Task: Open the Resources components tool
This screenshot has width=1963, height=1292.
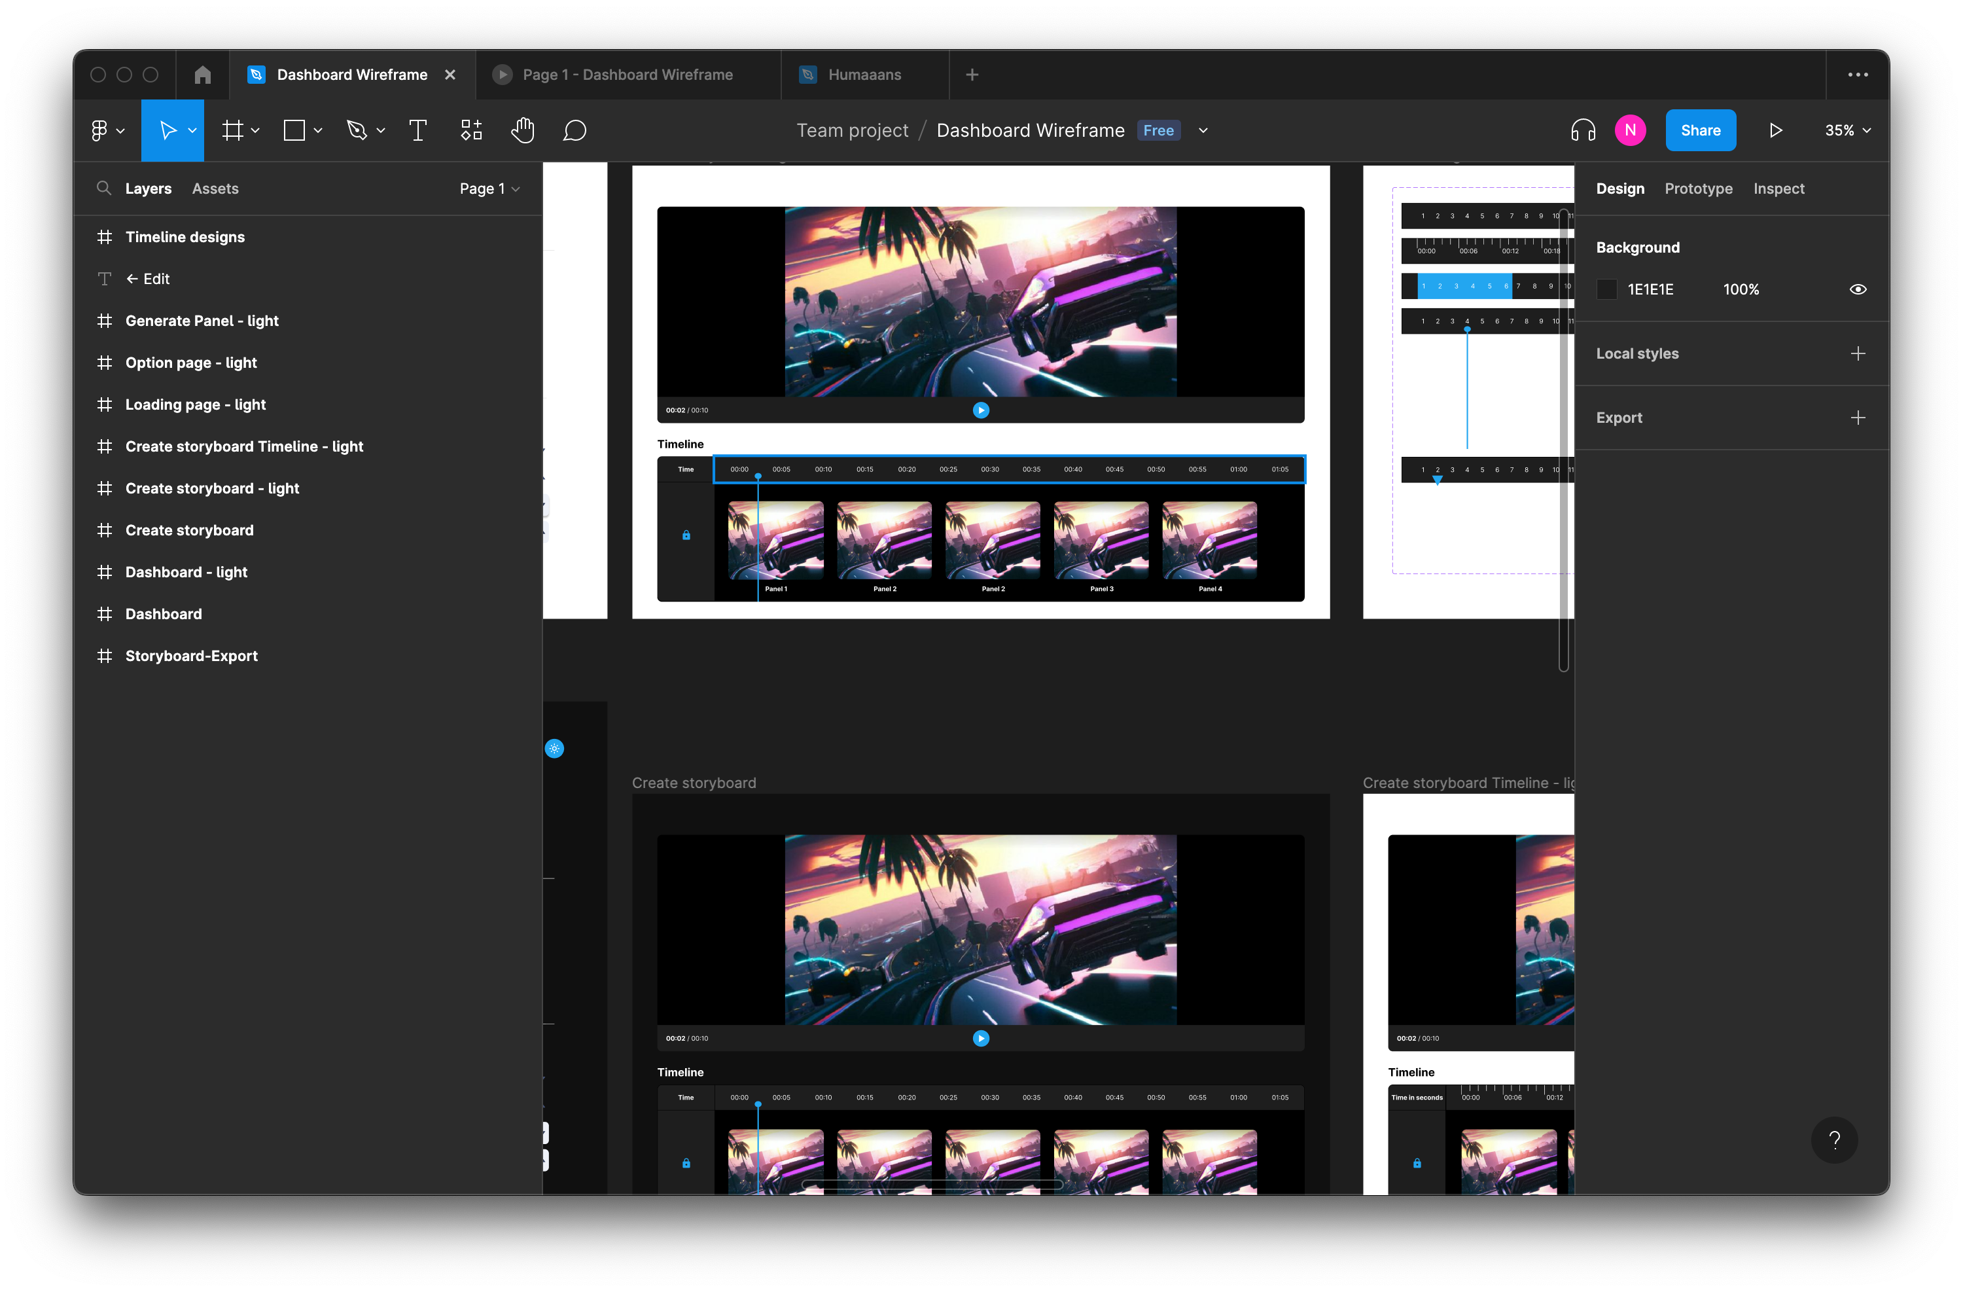Action: (x=471, y=130)
